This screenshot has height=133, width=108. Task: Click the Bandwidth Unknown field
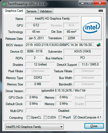click(x=88, y=84)
